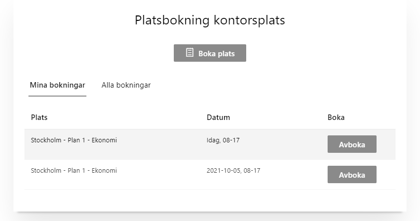Select the Stockholm - Plan 1 - Ekonomi entry for today

click(x=73, y=140)
